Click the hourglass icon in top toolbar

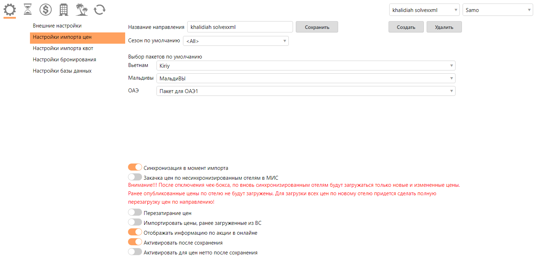(x=27, y=10)
